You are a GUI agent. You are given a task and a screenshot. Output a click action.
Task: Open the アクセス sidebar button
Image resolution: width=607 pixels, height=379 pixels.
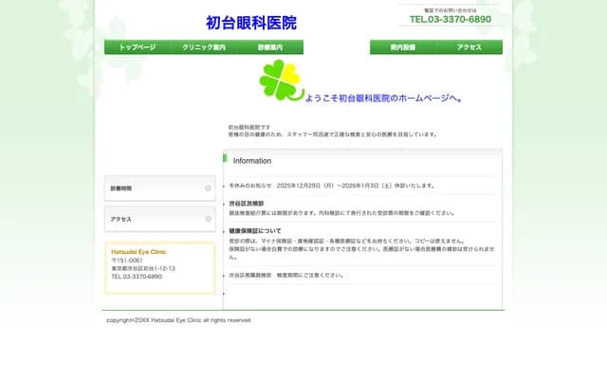tap(159, 219)
